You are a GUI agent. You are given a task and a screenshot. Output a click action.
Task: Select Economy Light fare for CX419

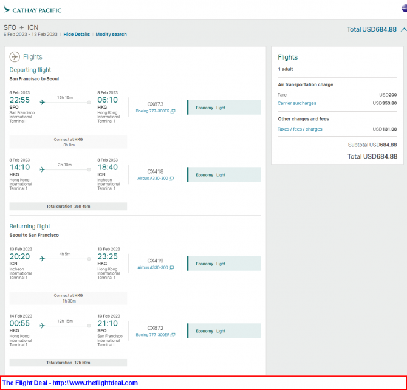click(x=224, y=264)
